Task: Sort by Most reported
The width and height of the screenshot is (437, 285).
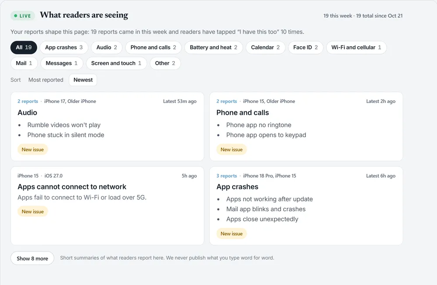Action: point(46,80)
